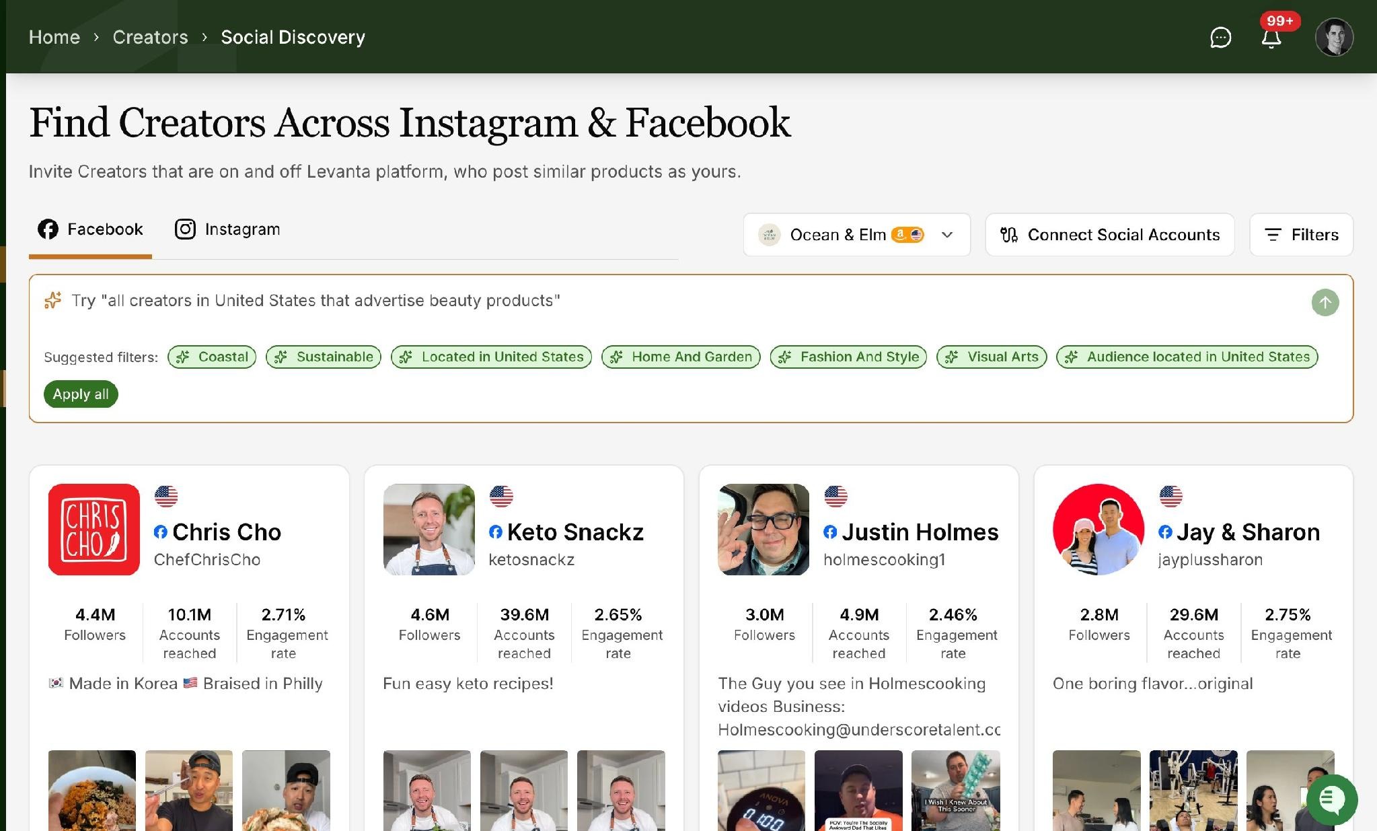The width and height of the screenshot is (1377, 831).
Task: Toggle the Sustainable suggested filter
Action: click(324, 357)
